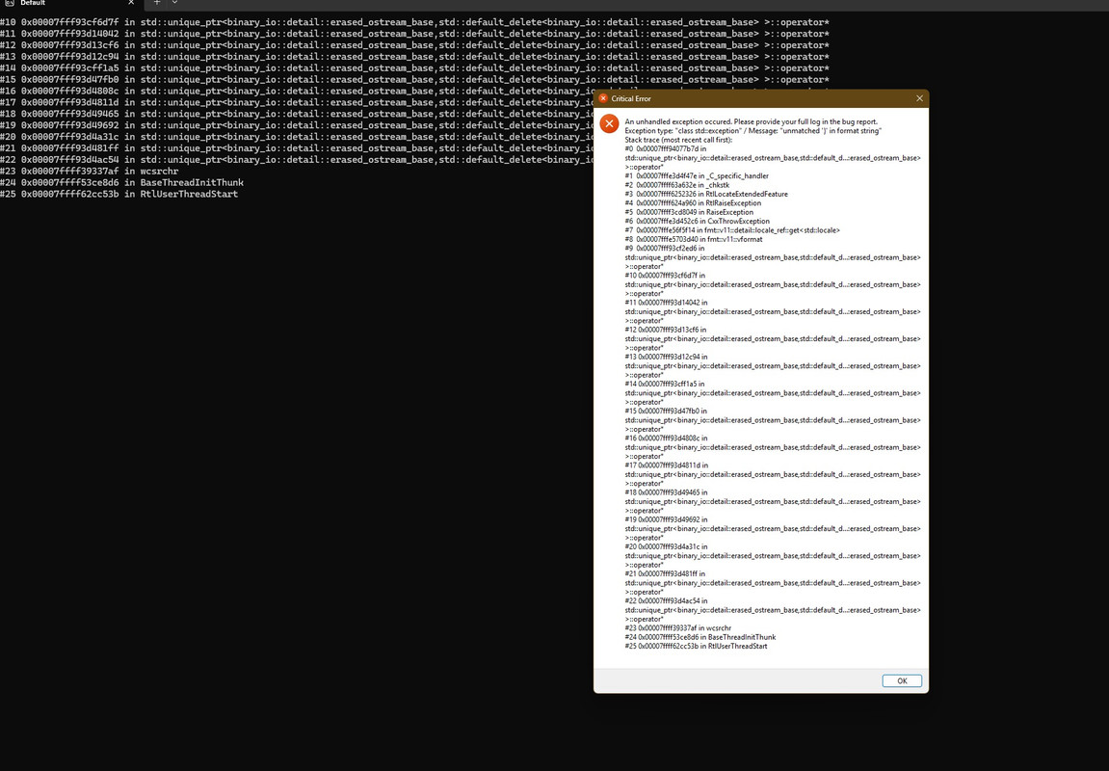Open a new terminal tab with the plus button
Image resolution: width=1109 pixels, height=771 pixels.
tap(157, 3)
